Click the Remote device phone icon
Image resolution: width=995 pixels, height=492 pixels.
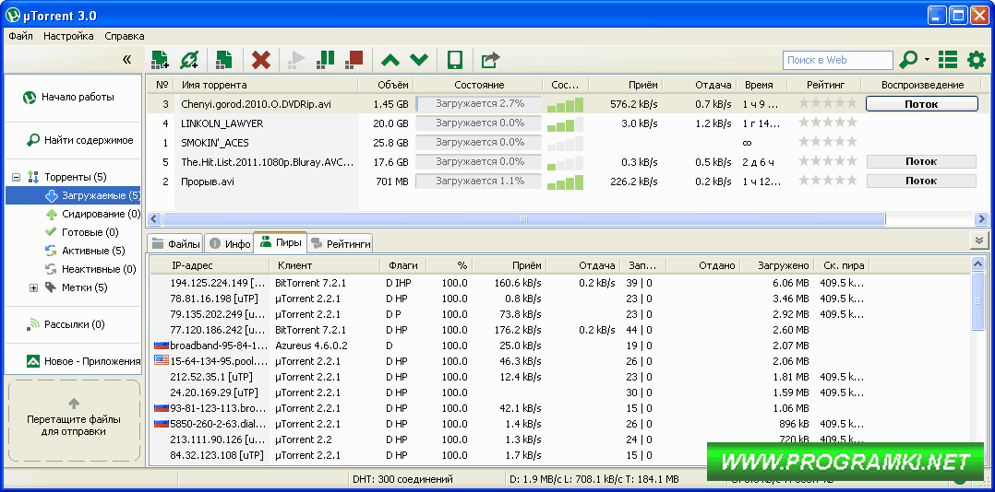coord(454,60)
